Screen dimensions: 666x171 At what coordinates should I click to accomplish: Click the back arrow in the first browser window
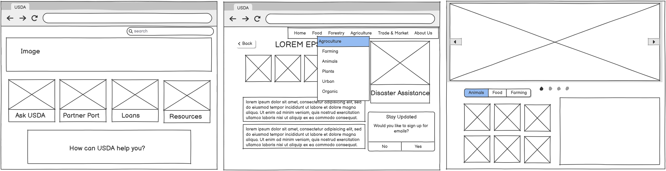click(x=10, y=18)
